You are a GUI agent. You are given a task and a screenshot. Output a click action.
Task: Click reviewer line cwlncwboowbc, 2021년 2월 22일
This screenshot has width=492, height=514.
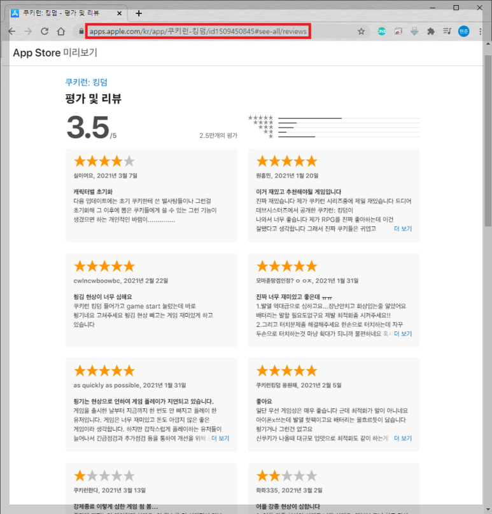coord(121,281)
